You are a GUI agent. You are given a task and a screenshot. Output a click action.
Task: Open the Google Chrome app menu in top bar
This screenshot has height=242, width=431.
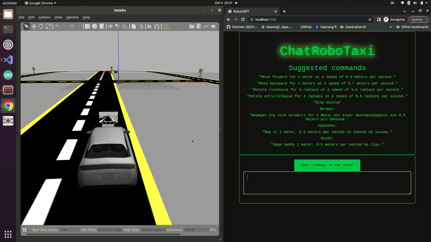click(40, 3)
